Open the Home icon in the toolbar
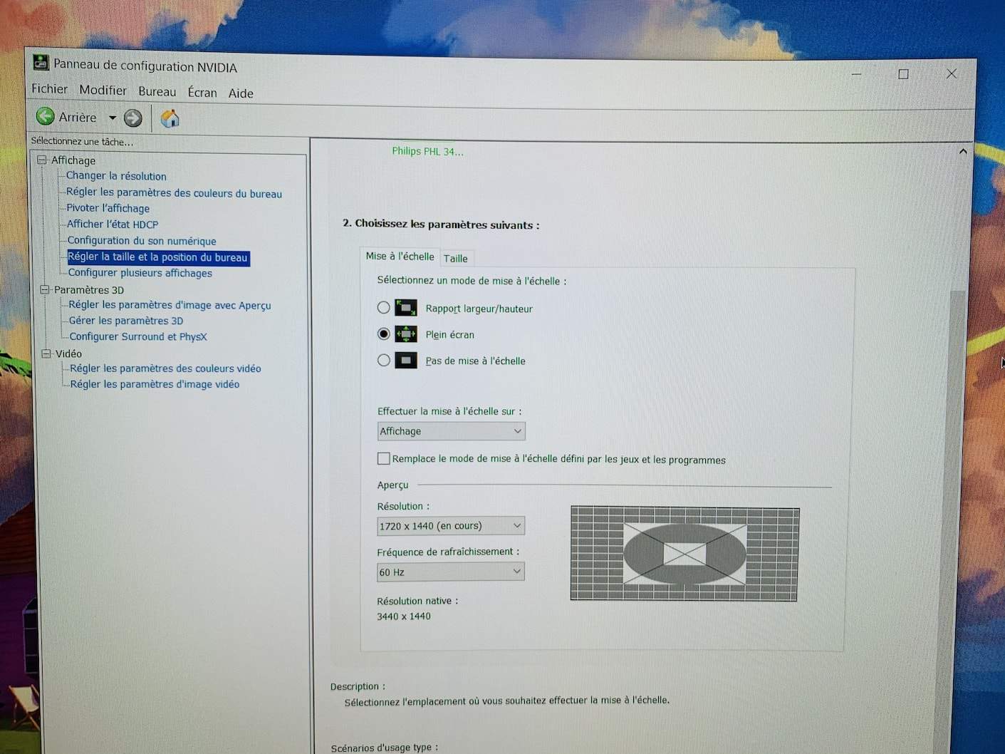 click(170, 118)
